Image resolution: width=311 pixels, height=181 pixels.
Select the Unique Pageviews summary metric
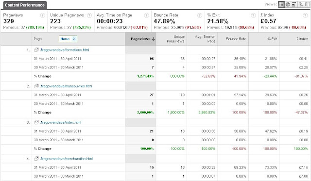point(70,21)
